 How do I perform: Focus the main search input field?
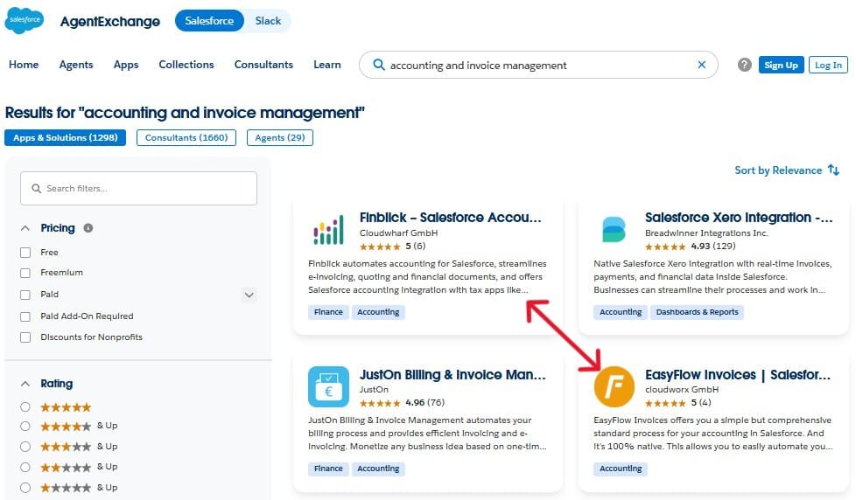537,65
